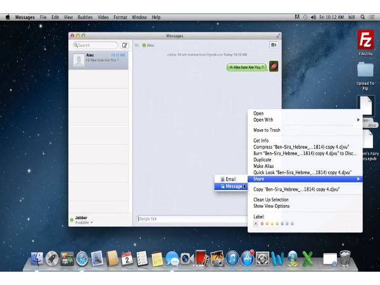380x285 pixels.
Task: Apply the green label color
Action: (x=277, y=224)
